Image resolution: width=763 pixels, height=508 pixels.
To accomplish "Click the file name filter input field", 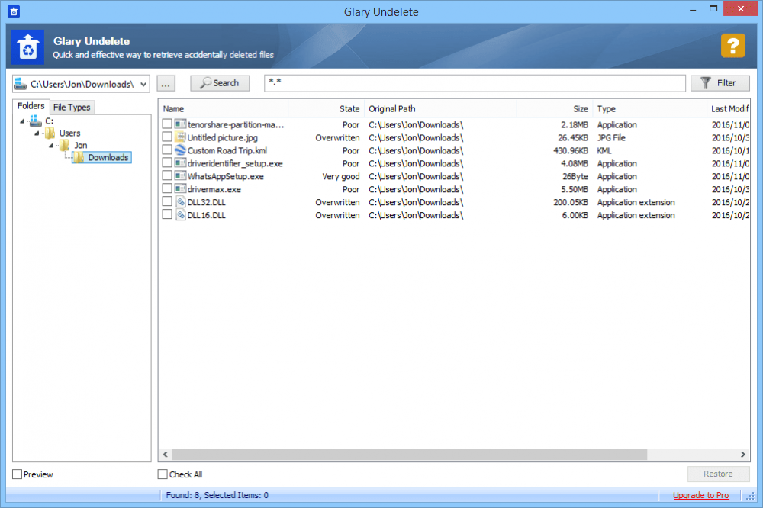I will coord(475,83).
